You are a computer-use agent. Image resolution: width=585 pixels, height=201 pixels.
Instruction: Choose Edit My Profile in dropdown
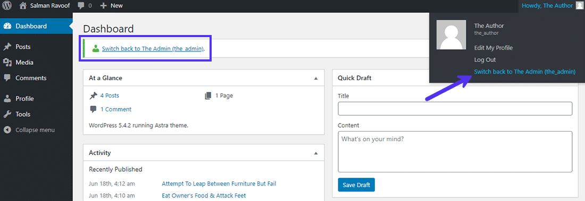pyautogui.click(x=493, y=48)
